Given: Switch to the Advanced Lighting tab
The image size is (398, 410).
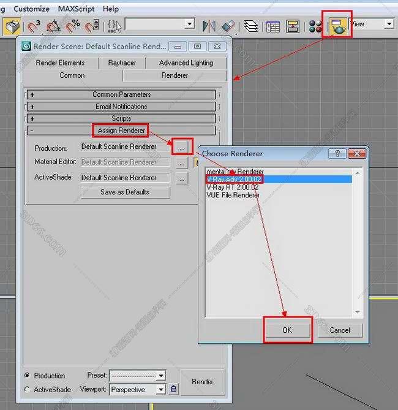Looking at the screenshot, I should coord(186,63).
